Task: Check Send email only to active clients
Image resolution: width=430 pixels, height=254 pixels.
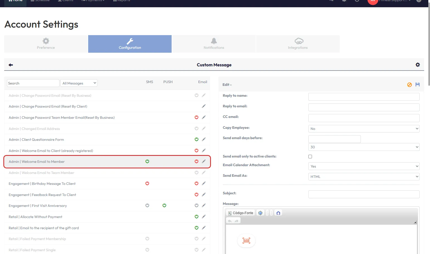Action: 310,157
